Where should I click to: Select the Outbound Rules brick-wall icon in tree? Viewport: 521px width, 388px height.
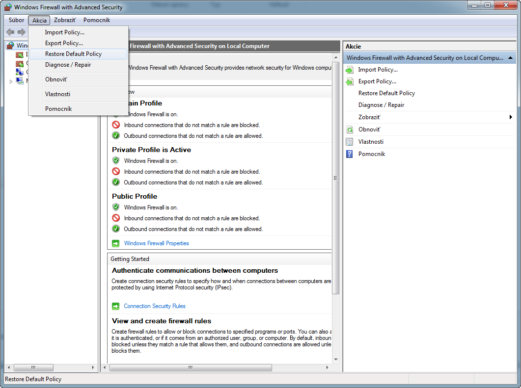20,64
